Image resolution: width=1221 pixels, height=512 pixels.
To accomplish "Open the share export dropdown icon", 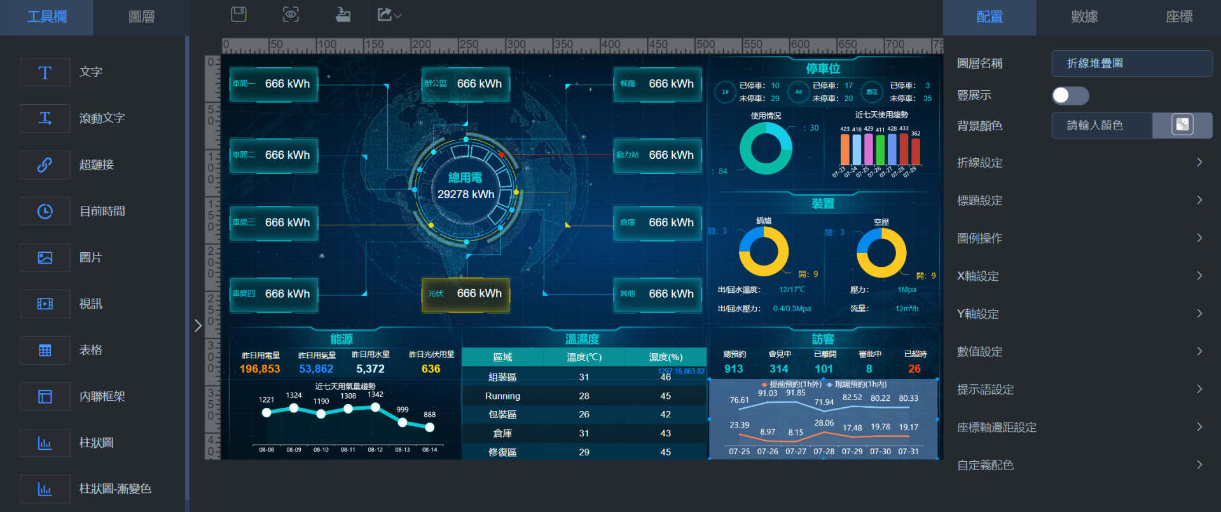I will (x=389, y=14).
